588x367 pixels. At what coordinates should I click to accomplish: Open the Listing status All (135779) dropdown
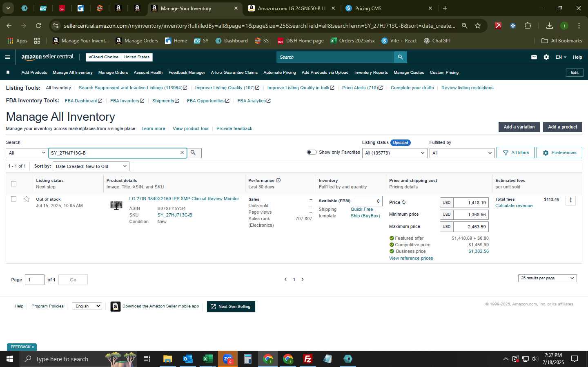(x=395, y=153)
